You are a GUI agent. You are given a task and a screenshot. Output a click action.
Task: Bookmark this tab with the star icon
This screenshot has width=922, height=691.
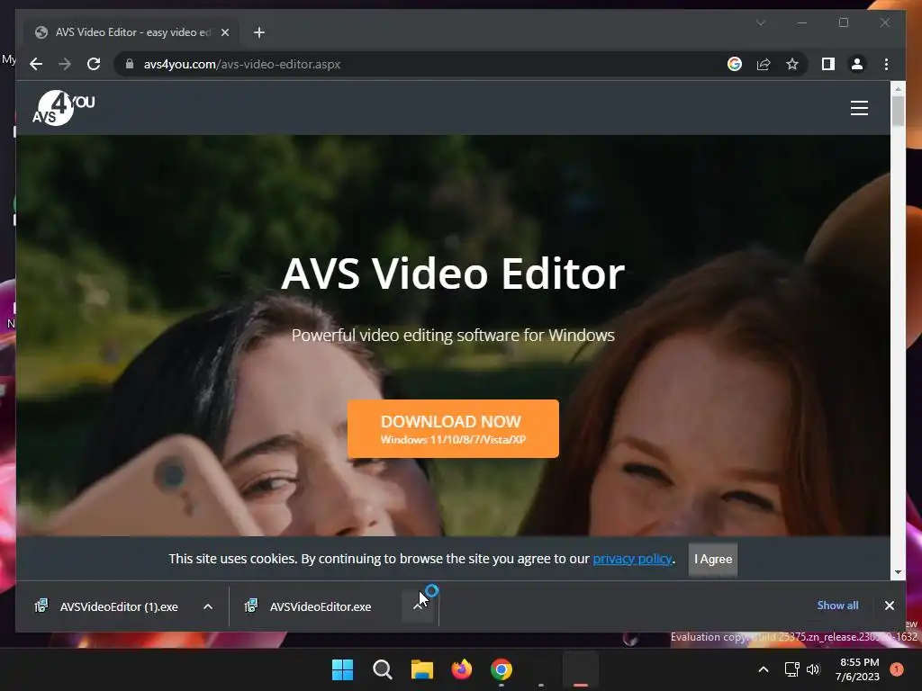click(x=792, y=64)
